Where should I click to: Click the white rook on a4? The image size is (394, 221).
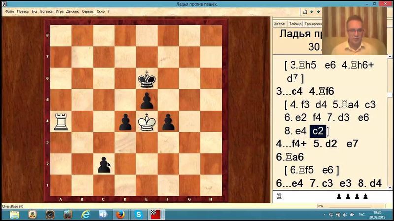[x=61, y=121]
